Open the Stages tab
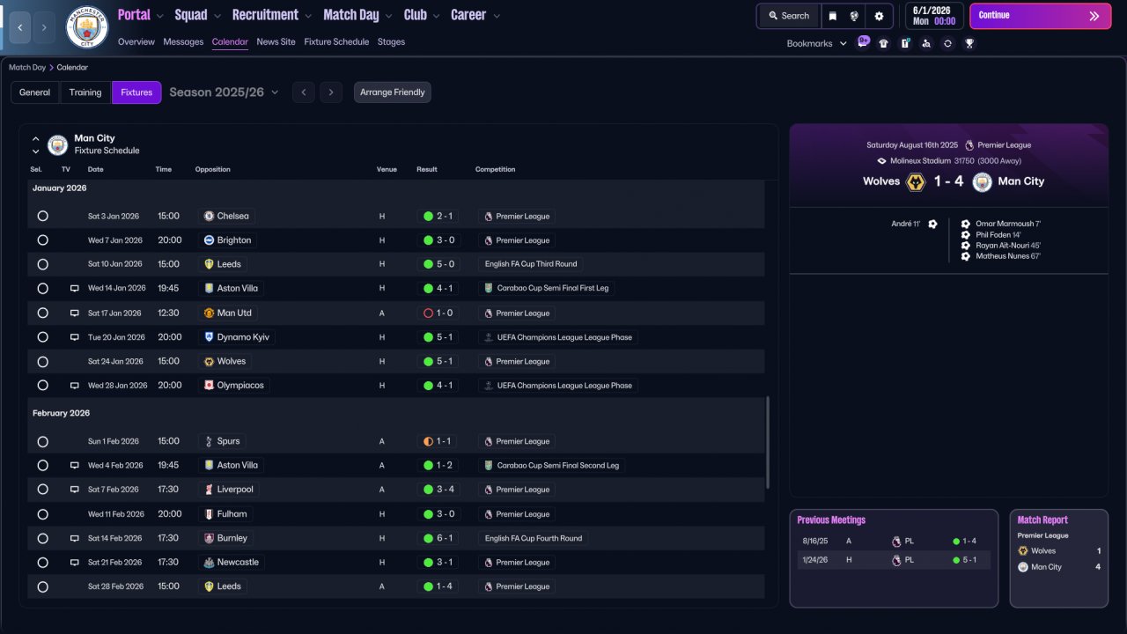 (391, 41)
